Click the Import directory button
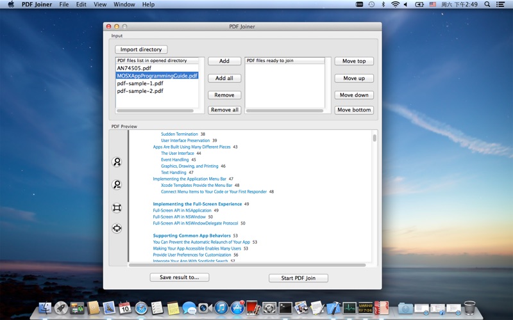Viewport: 513px width, 320px height. click(141, 49)
